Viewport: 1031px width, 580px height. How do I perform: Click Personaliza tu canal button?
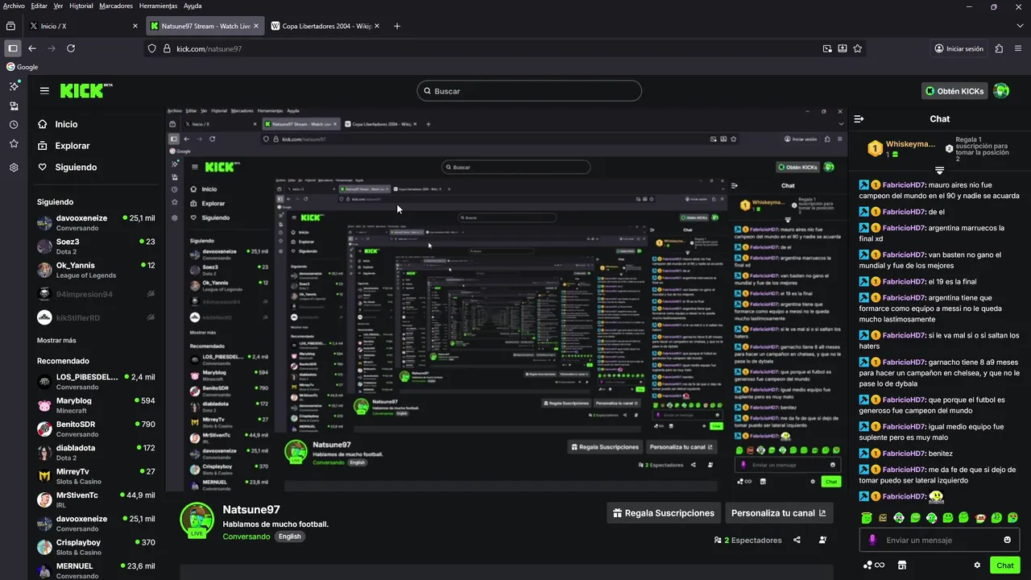tap(779, 513)
